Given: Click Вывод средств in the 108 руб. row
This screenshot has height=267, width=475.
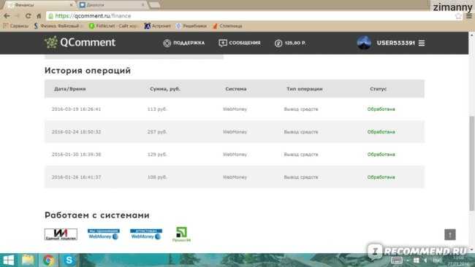Looking at the screenshot, I should [x=301, y=177].
